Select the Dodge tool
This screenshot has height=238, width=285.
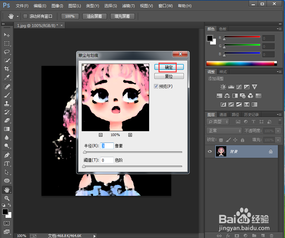7,146
